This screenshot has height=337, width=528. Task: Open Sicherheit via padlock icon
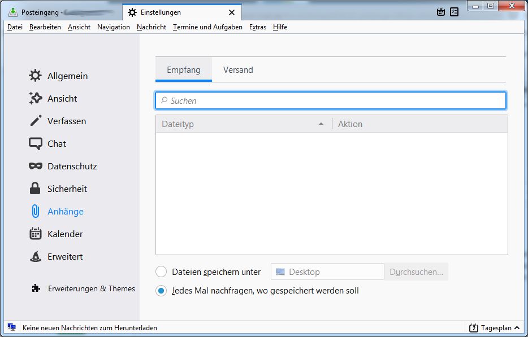coord(35,189)
